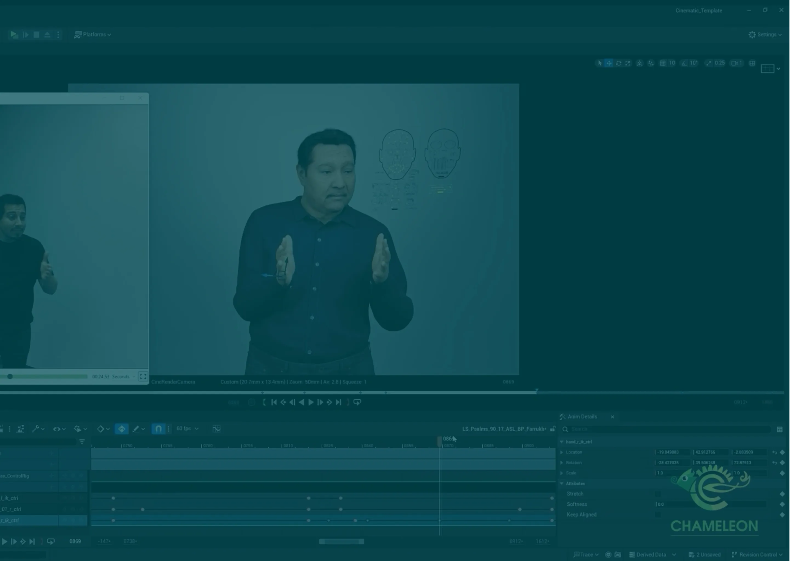Open the Platforms dropdown menu
Image resolution: width=790 pixels, height=561 pixels.
(x=93, y=35)
